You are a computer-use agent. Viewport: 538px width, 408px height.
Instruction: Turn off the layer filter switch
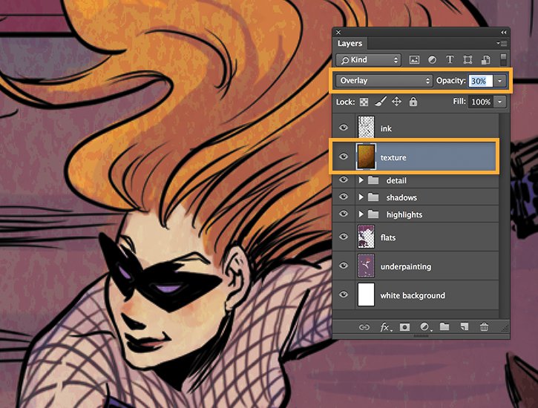tap(502, 59)
